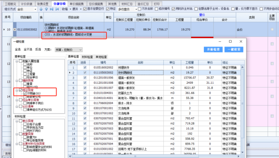Viewport: 279px width, 158px height.
Task: Select the 块料踢脚线 name cell in results
Action: coord(140,72)
